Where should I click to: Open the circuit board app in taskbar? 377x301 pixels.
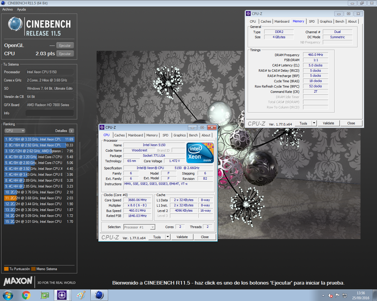[44, 295]
